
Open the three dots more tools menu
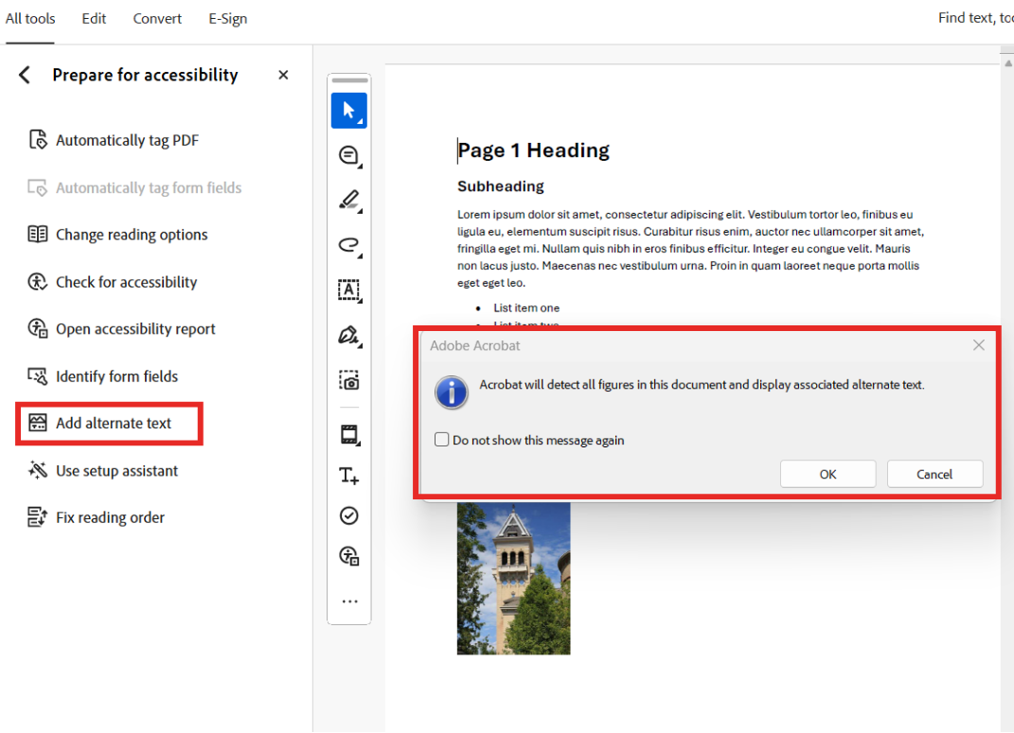(x=350, y=602)
